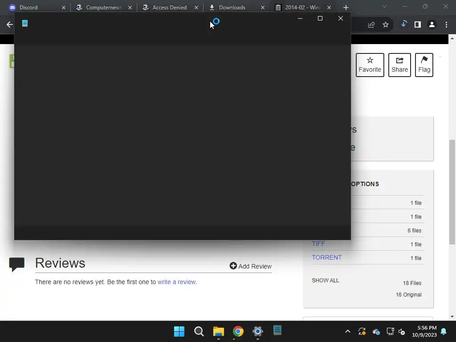The width and height of the screenshot is (456, 342).
Task: Maximize the dark Notepad window
Action: point(320,18)
